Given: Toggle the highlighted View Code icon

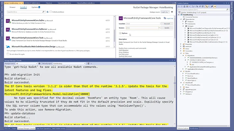Looking at the screenshot, I should pyautogui.click(x=207, y=6).
